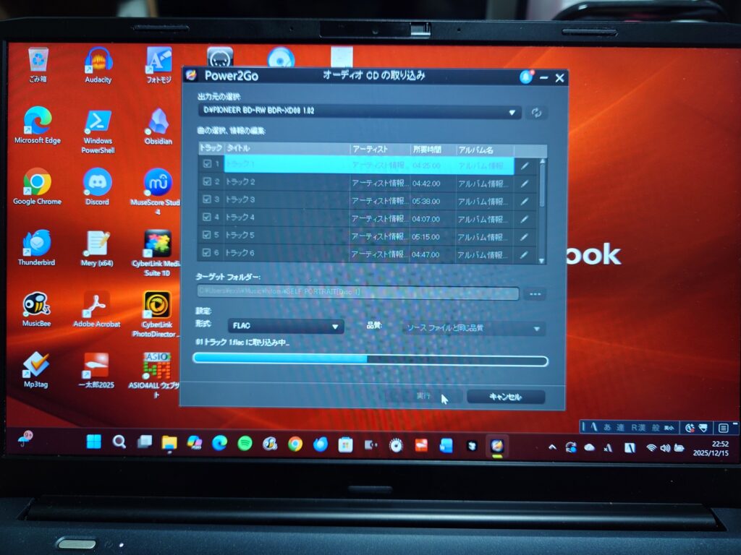
Task: Click the Spotify icon in the taskbar
Action: [x=245, y=444]
